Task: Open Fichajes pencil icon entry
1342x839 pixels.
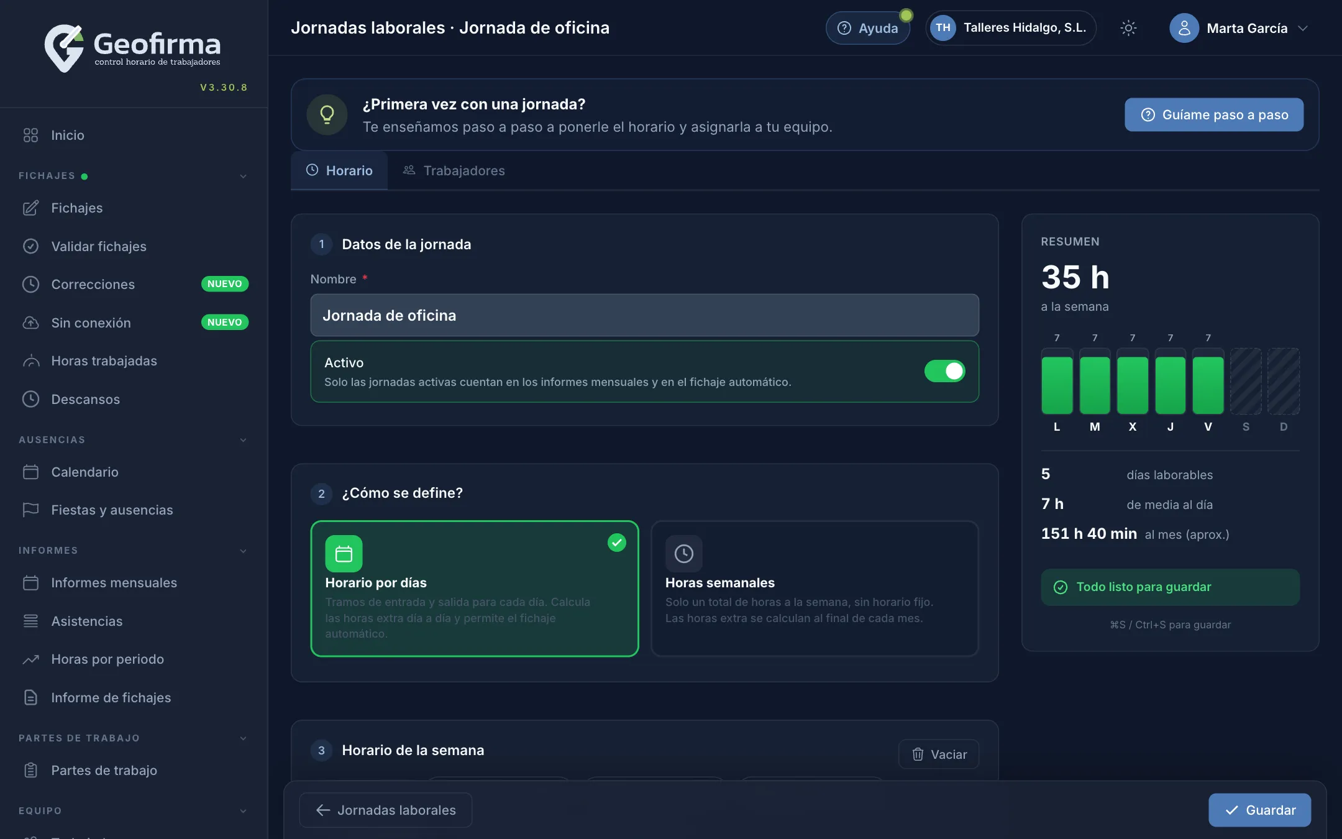Action: click(x=30, y=208)
